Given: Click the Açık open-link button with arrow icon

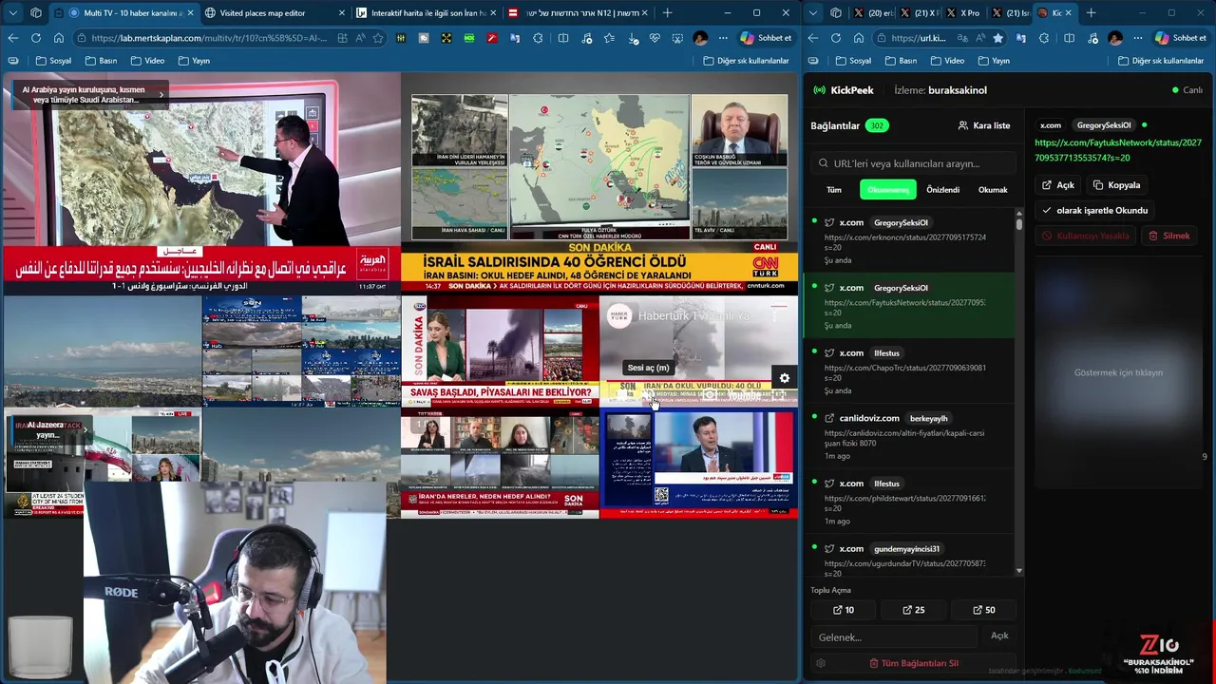Looking at the screenshot, I should [x=1058, y=185].
